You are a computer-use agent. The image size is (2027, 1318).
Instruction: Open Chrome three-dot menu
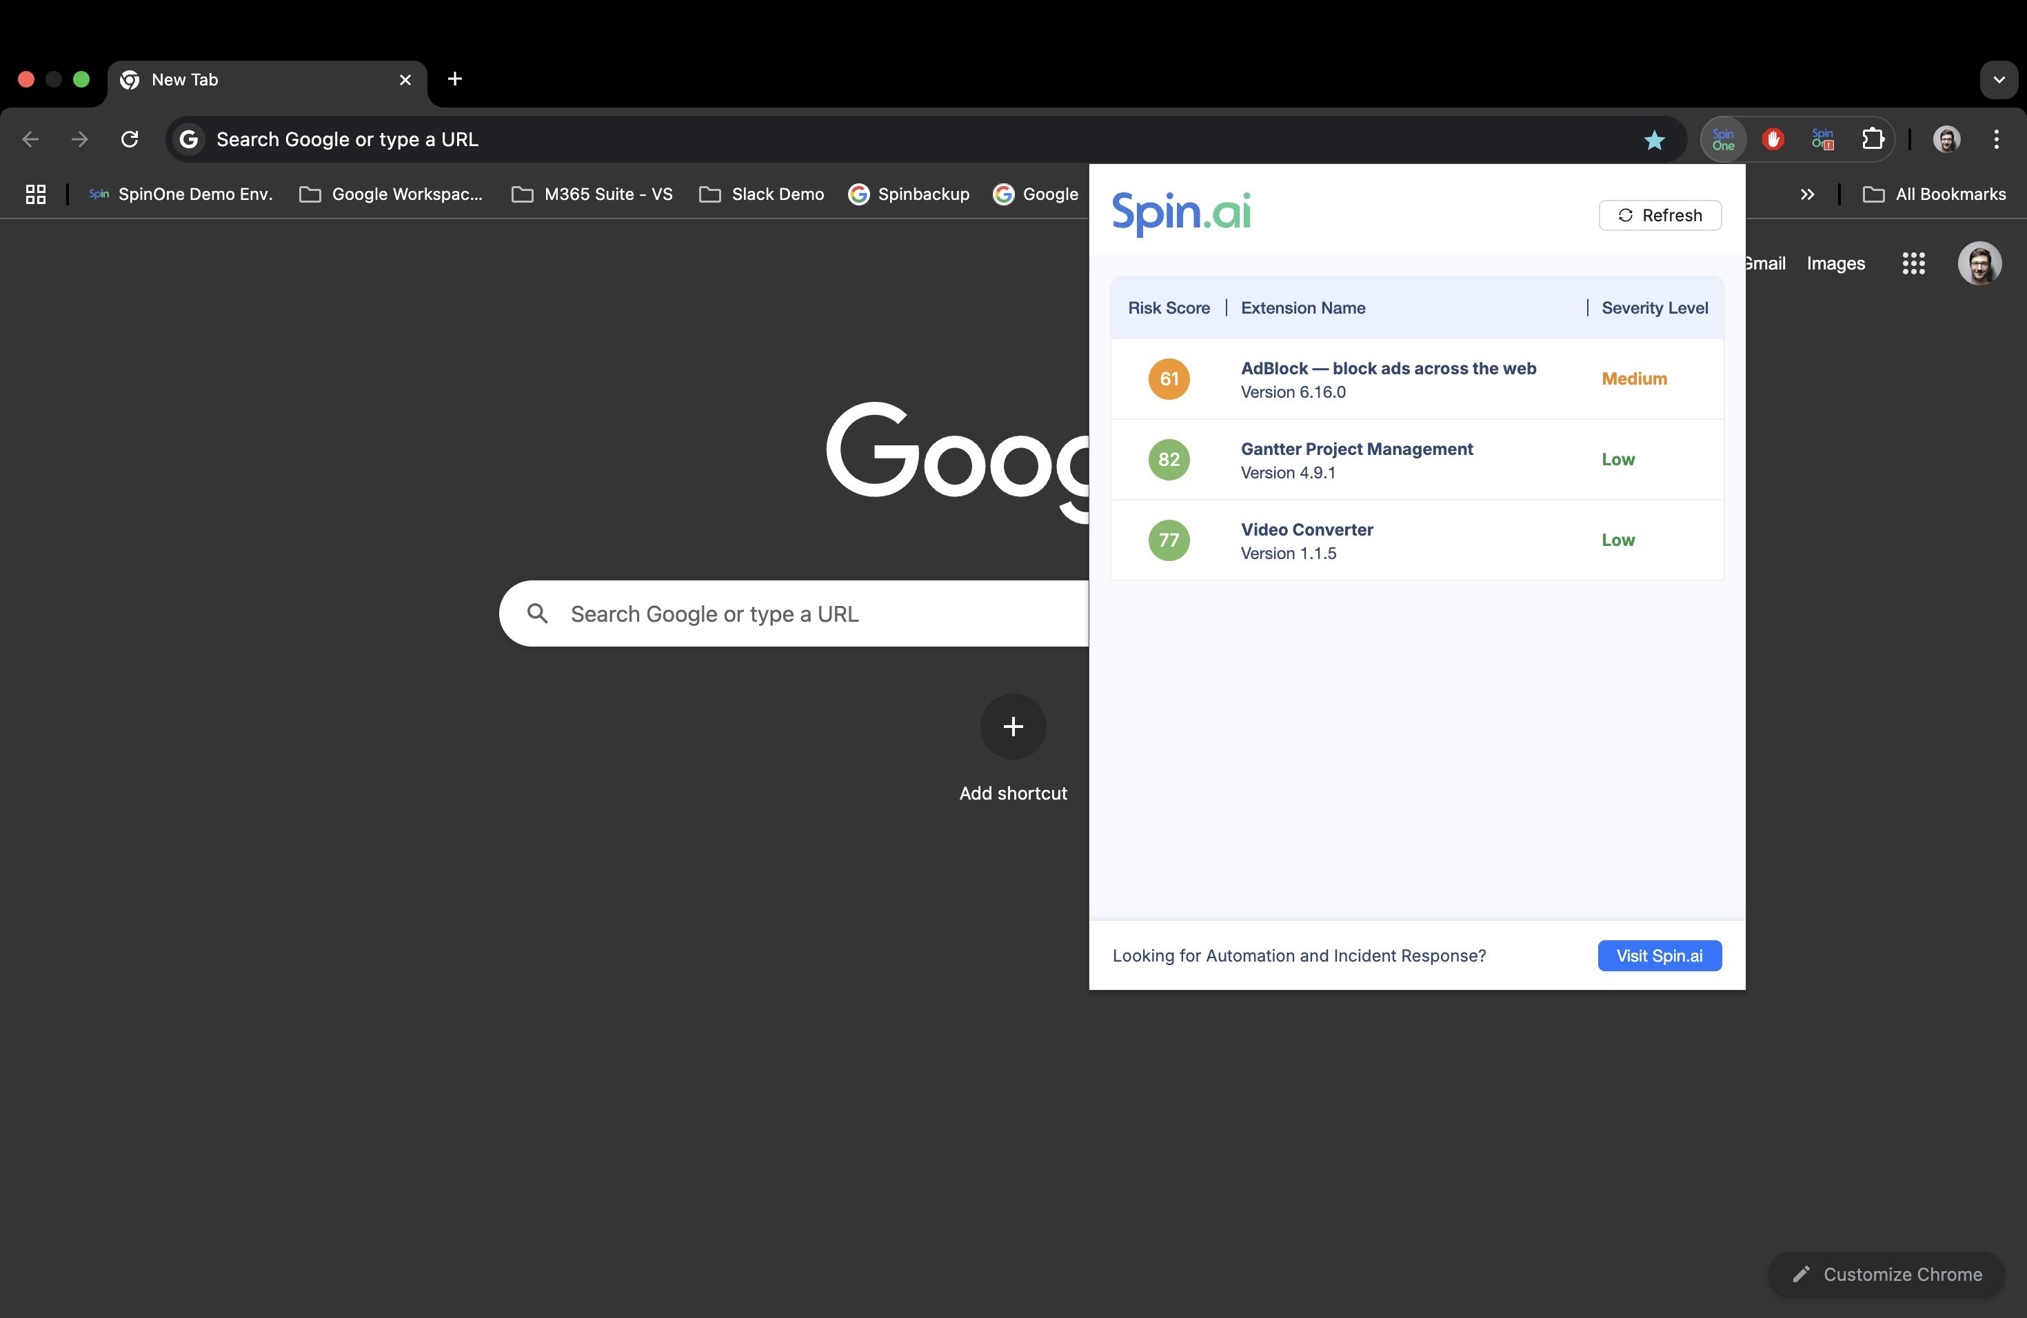click(1997, 139)
